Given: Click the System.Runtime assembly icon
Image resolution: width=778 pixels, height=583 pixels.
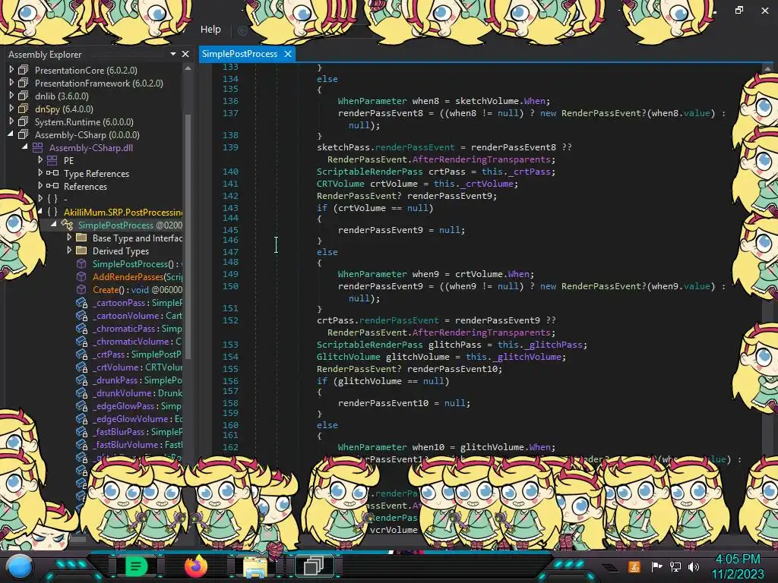Looking at the screenshot, I should point(24,121).
